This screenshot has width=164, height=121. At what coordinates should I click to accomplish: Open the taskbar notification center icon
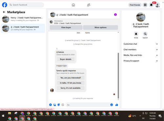[x=160, y=116]
